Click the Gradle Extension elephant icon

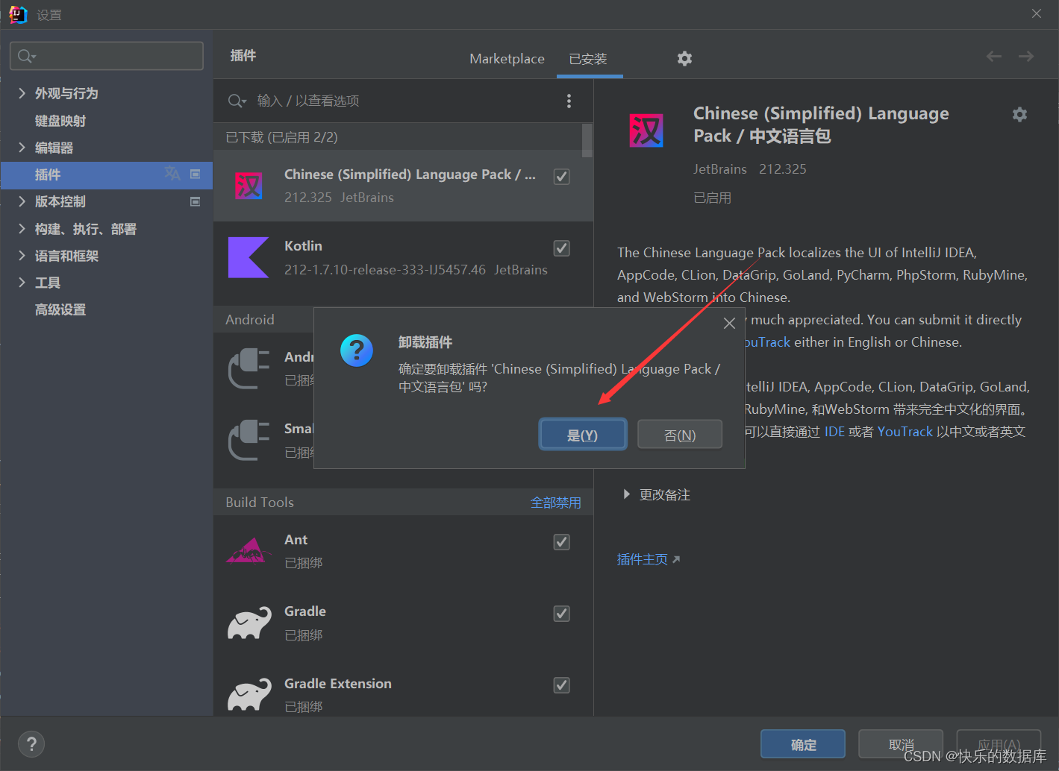click(249, 694)
